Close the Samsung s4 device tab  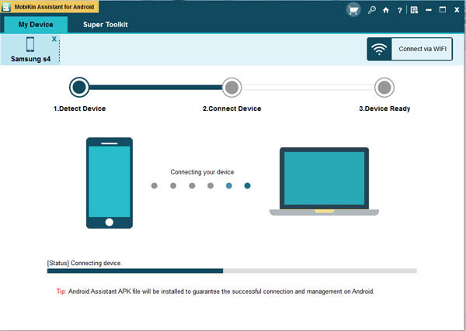pyautogui.click(x=54, y=39)
